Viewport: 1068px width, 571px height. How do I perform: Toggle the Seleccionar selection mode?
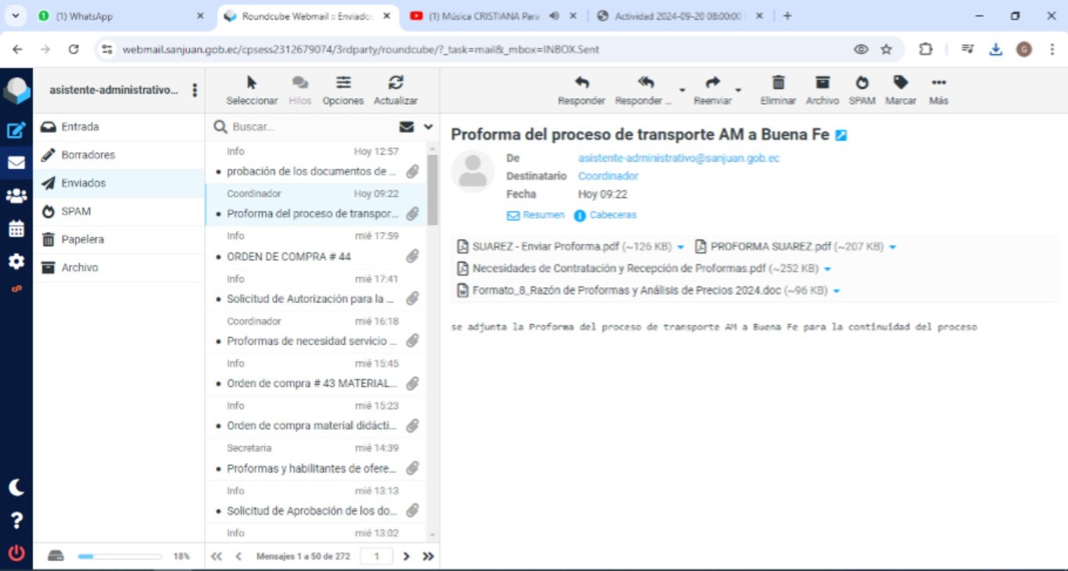click(252, 89)
